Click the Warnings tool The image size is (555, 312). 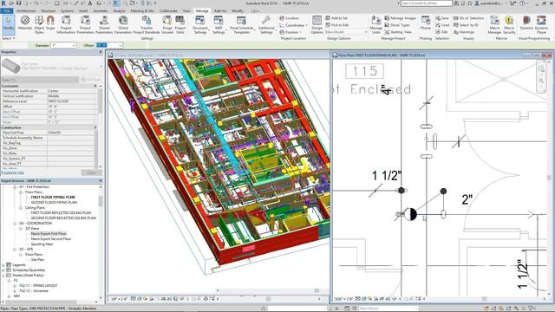click(464, 32)
